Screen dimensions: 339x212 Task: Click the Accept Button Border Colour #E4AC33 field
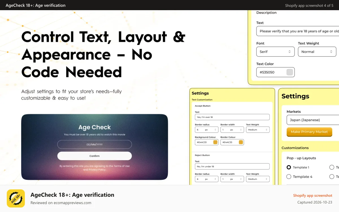coord(232,142)
